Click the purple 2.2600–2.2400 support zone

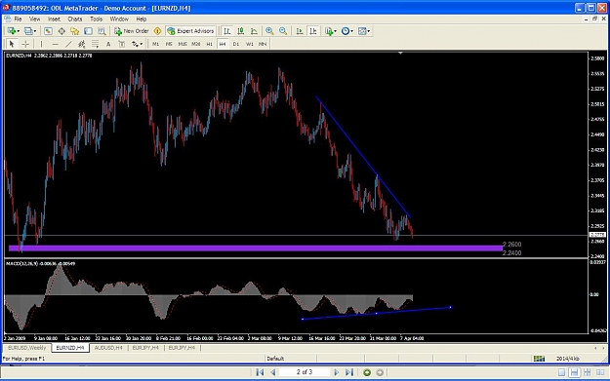pyautogui.click(x=256, y=248)
